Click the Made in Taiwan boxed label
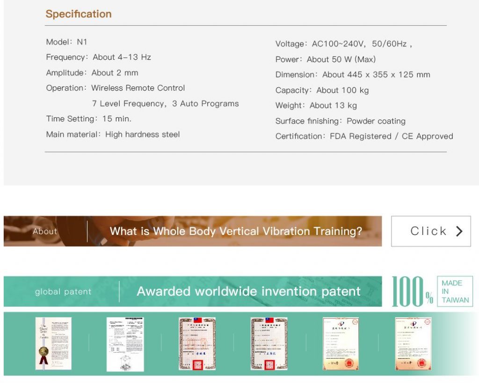Viewport: 479px width, 383px height. 455,291
